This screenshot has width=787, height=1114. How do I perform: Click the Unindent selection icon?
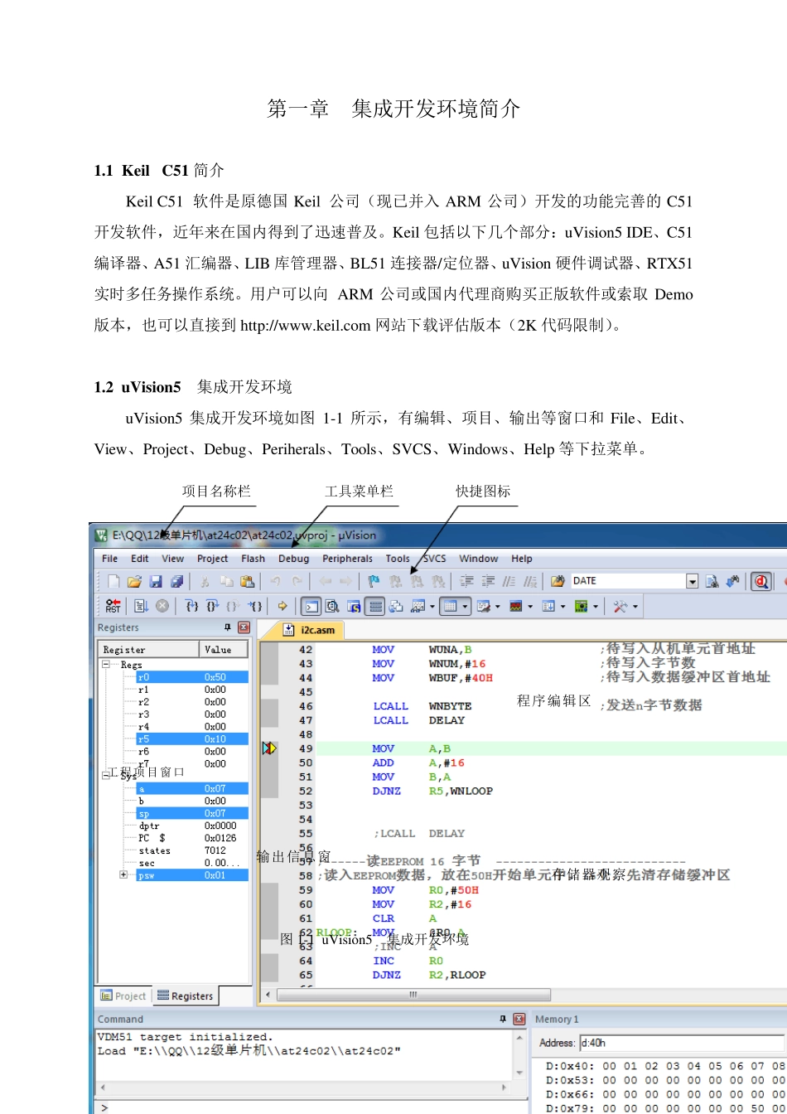tap(489, 581)
